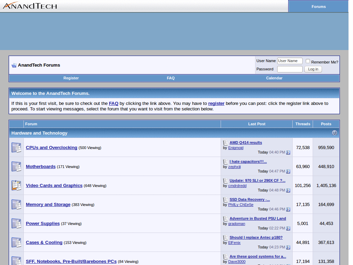Click the CPUs and Overclocking forum icon

[17, 148]
